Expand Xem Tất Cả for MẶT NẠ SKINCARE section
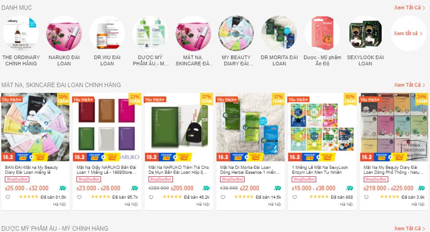Image resolution: width=430 pixels, height=232 pixels. point(410,85)
